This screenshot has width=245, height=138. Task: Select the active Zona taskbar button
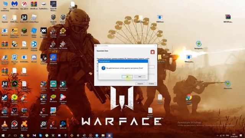coord(109,135)
